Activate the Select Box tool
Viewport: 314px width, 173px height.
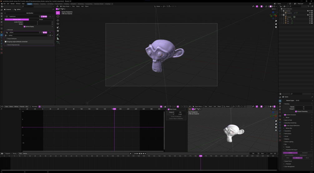(58, 13)
